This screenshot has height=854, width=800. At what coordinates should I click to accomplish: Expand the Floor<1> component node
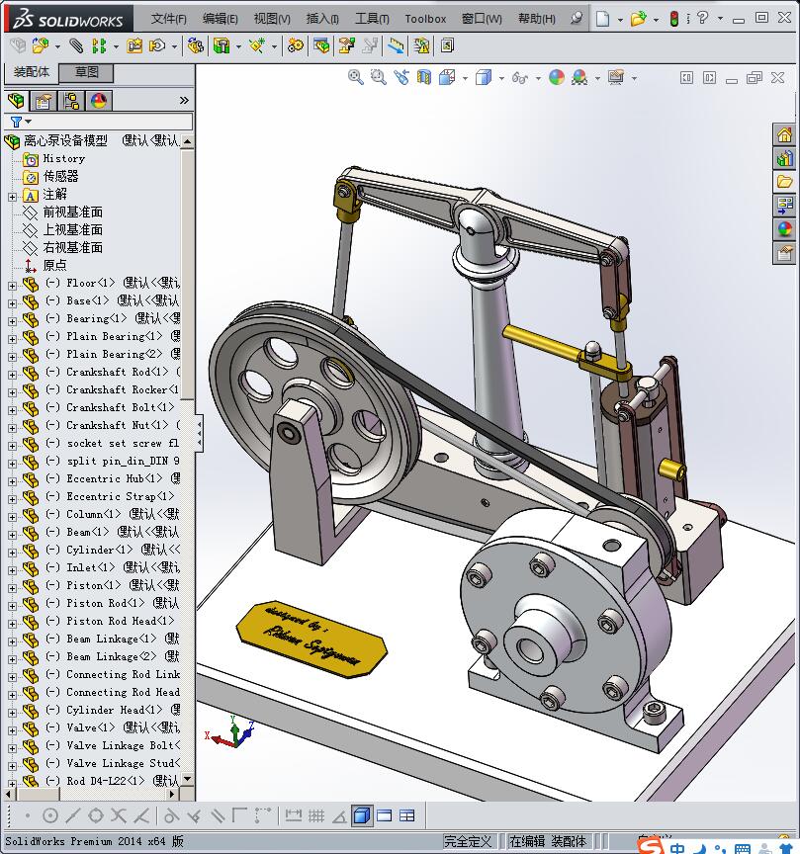(x=12, y=284)
